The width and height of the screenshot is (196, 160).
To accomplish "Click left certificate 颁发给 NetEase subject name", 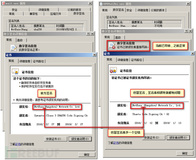I will pos(57,107).
